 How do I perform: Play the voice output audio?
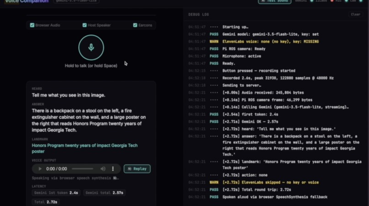[x=40, y=169]
